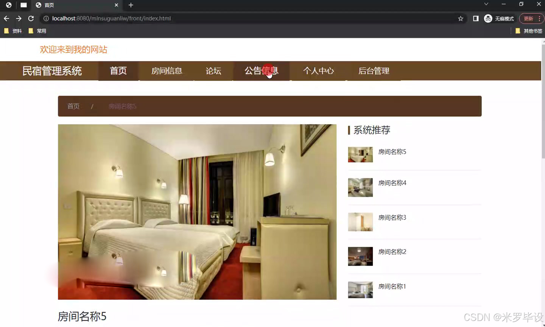The image size is (545, 327).
Task: Open the 后台管理 link
Action: pos(374,71)
